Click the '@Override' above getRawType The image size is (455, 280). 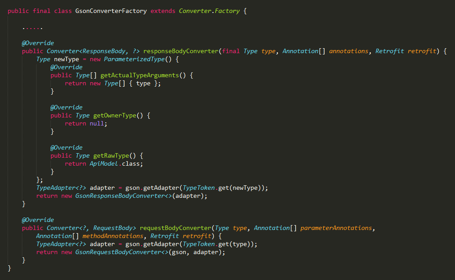click(x=67, y=148)
